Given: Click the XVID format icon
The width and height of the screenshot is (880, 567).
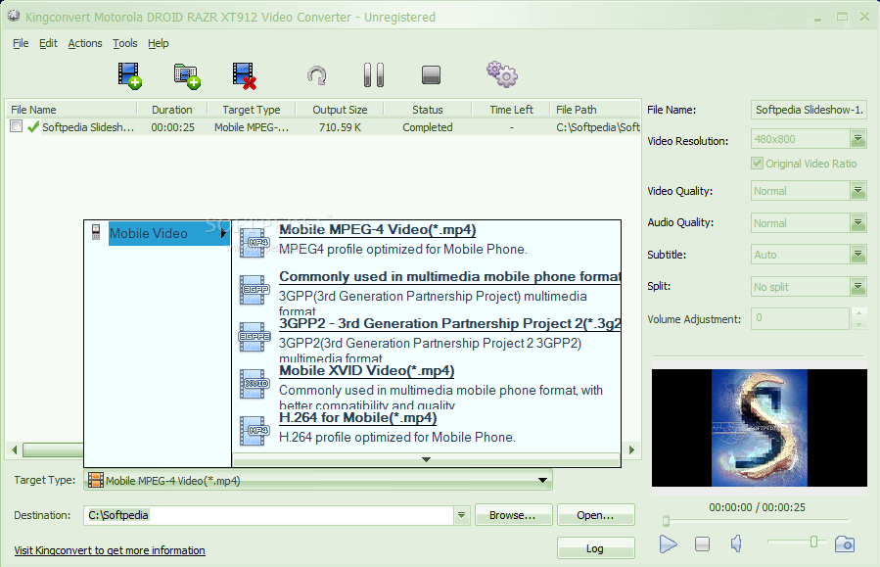Looking at the screenshot, I should tap(255, 384).
